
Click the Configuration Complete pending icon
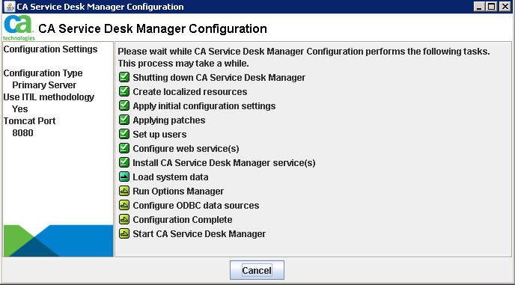tap(124, 219)
